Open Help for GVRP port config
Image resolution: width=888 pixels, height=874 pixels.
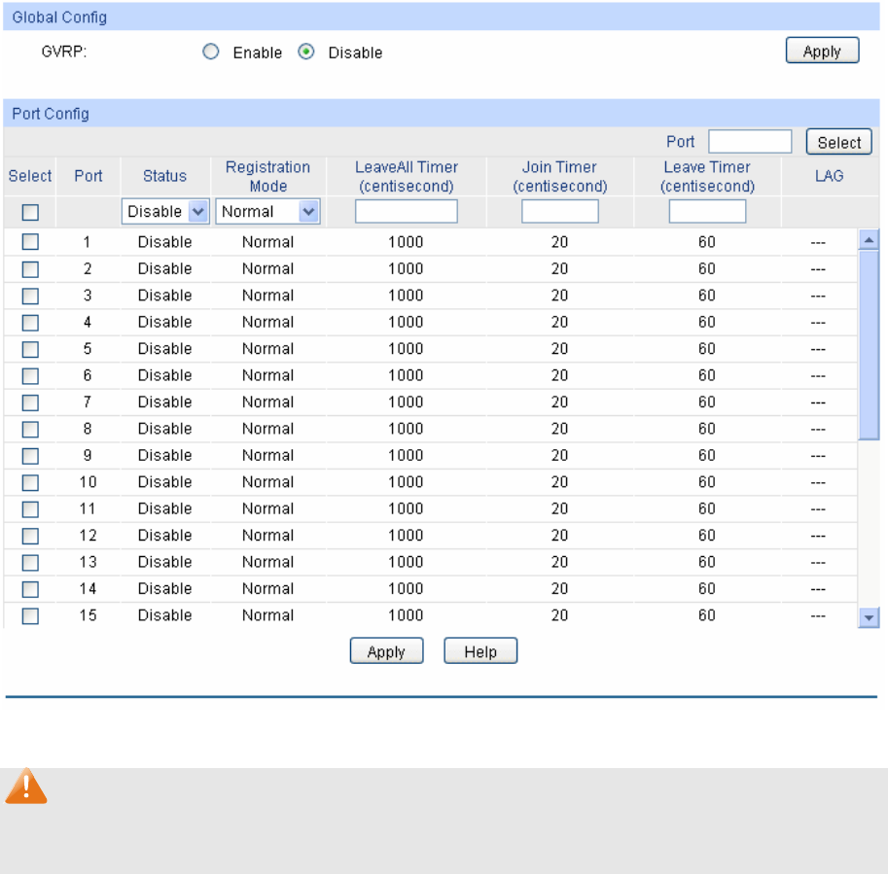pos(480,651)
